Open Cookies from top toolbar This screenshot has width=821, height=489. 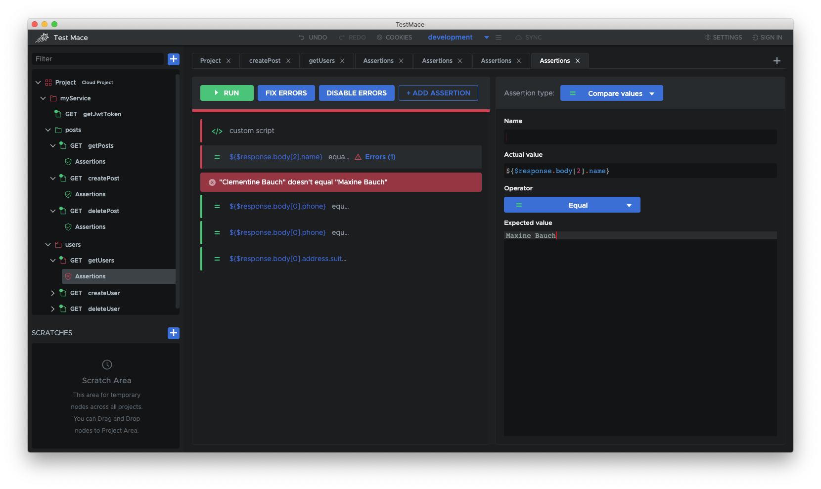pos(394,38)
